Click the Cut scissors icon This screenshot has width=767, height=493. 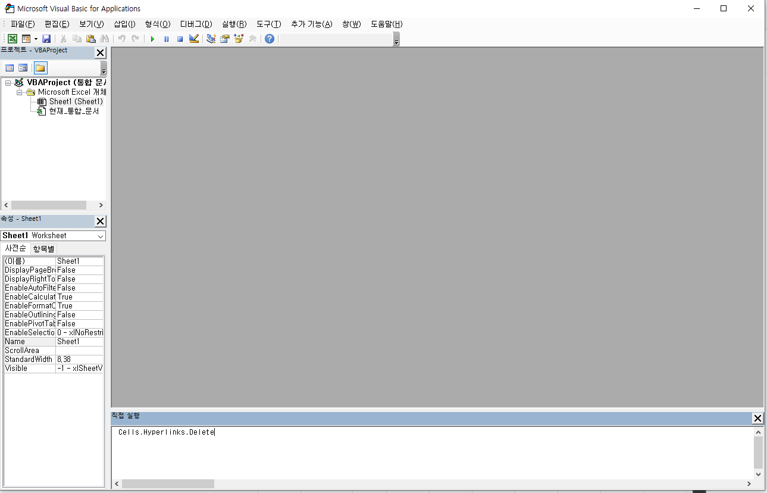[x=63, y=39]
